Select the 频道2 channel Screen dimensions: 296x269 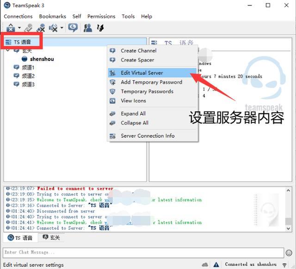coord(28,76)
